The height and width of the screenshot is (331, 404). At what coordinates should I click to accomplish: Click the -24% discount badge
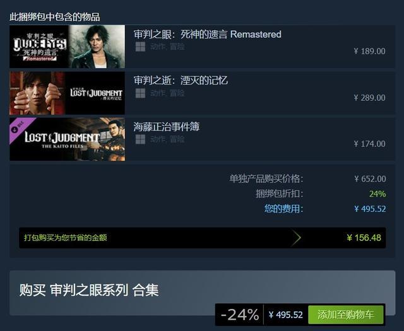240,315
